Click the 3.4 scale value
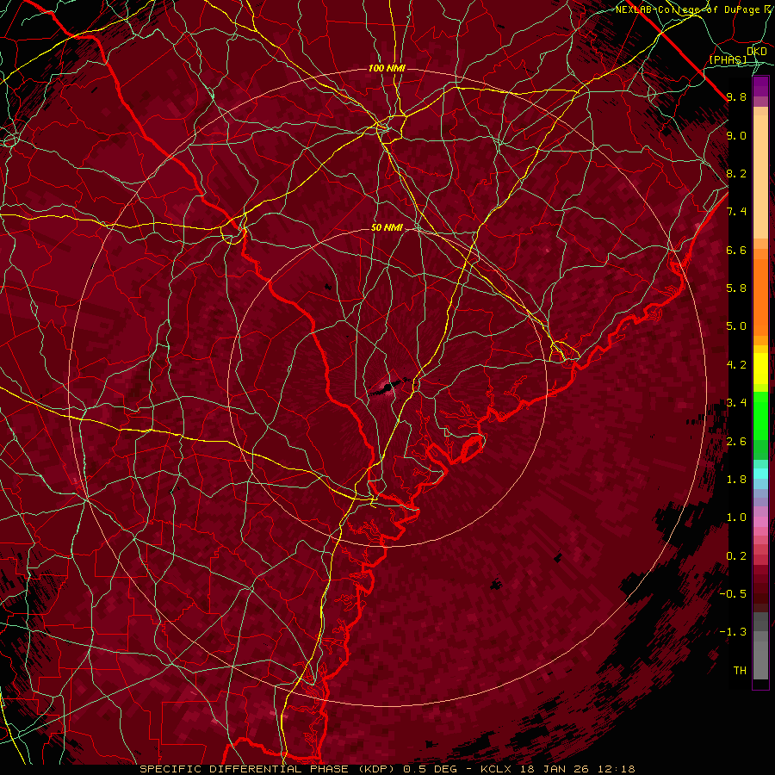The width and height of the screenshot is (775, 775). (736, 403)
